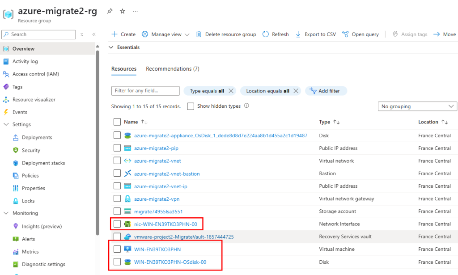Open the info icon beside hidden types
Image resolution: width=458 pixels, height=275 pixels.
(x=246, y=106)
